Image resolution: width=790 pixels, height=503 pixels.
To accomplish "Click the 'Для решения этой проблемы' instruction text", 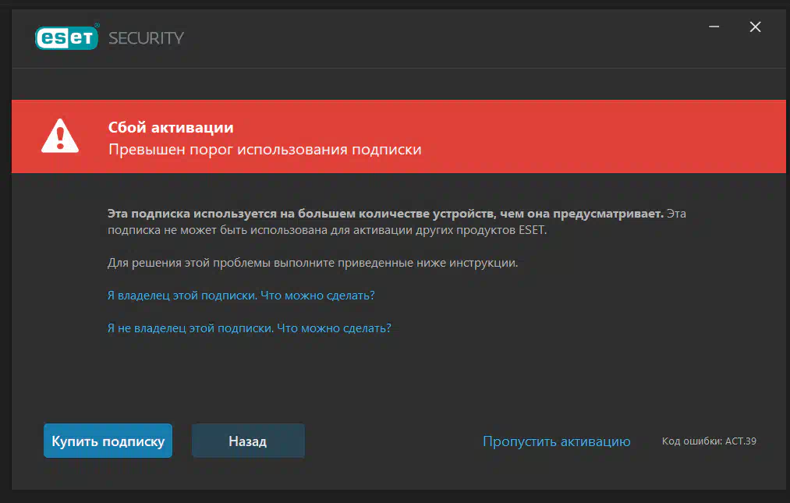I will pyautogui.click(x=313, y=263).
